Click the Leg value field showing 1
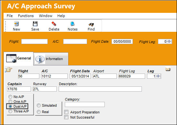Viewport: 177px width, 125px height. tap(152, 76)
